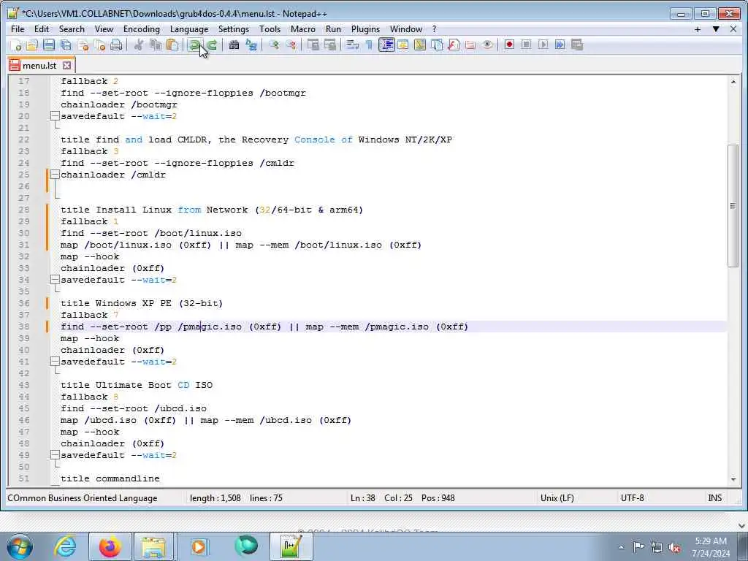Click the Open file toolbar icon

pos(32,45)
